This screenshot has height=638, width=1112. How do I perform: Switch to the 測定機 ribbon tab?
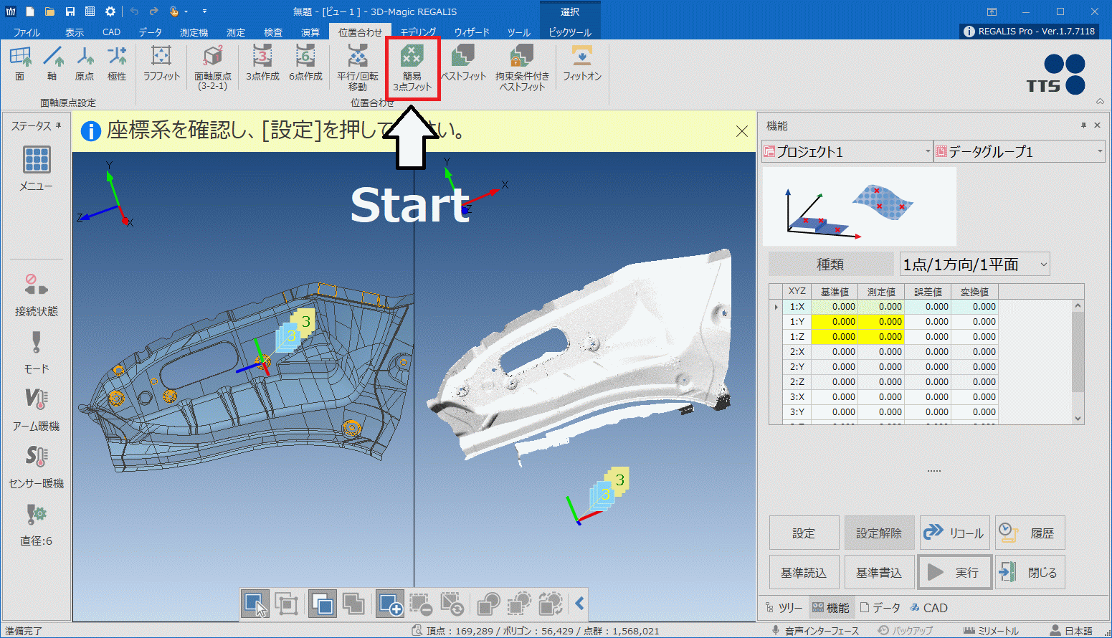[194, 32]
